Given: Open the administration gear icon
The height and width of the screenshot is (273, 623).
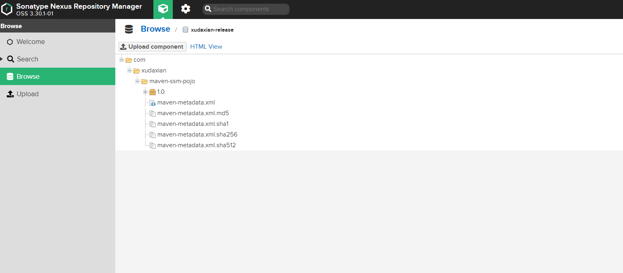Looking at the screenshot, I should (x=185, y=9).
